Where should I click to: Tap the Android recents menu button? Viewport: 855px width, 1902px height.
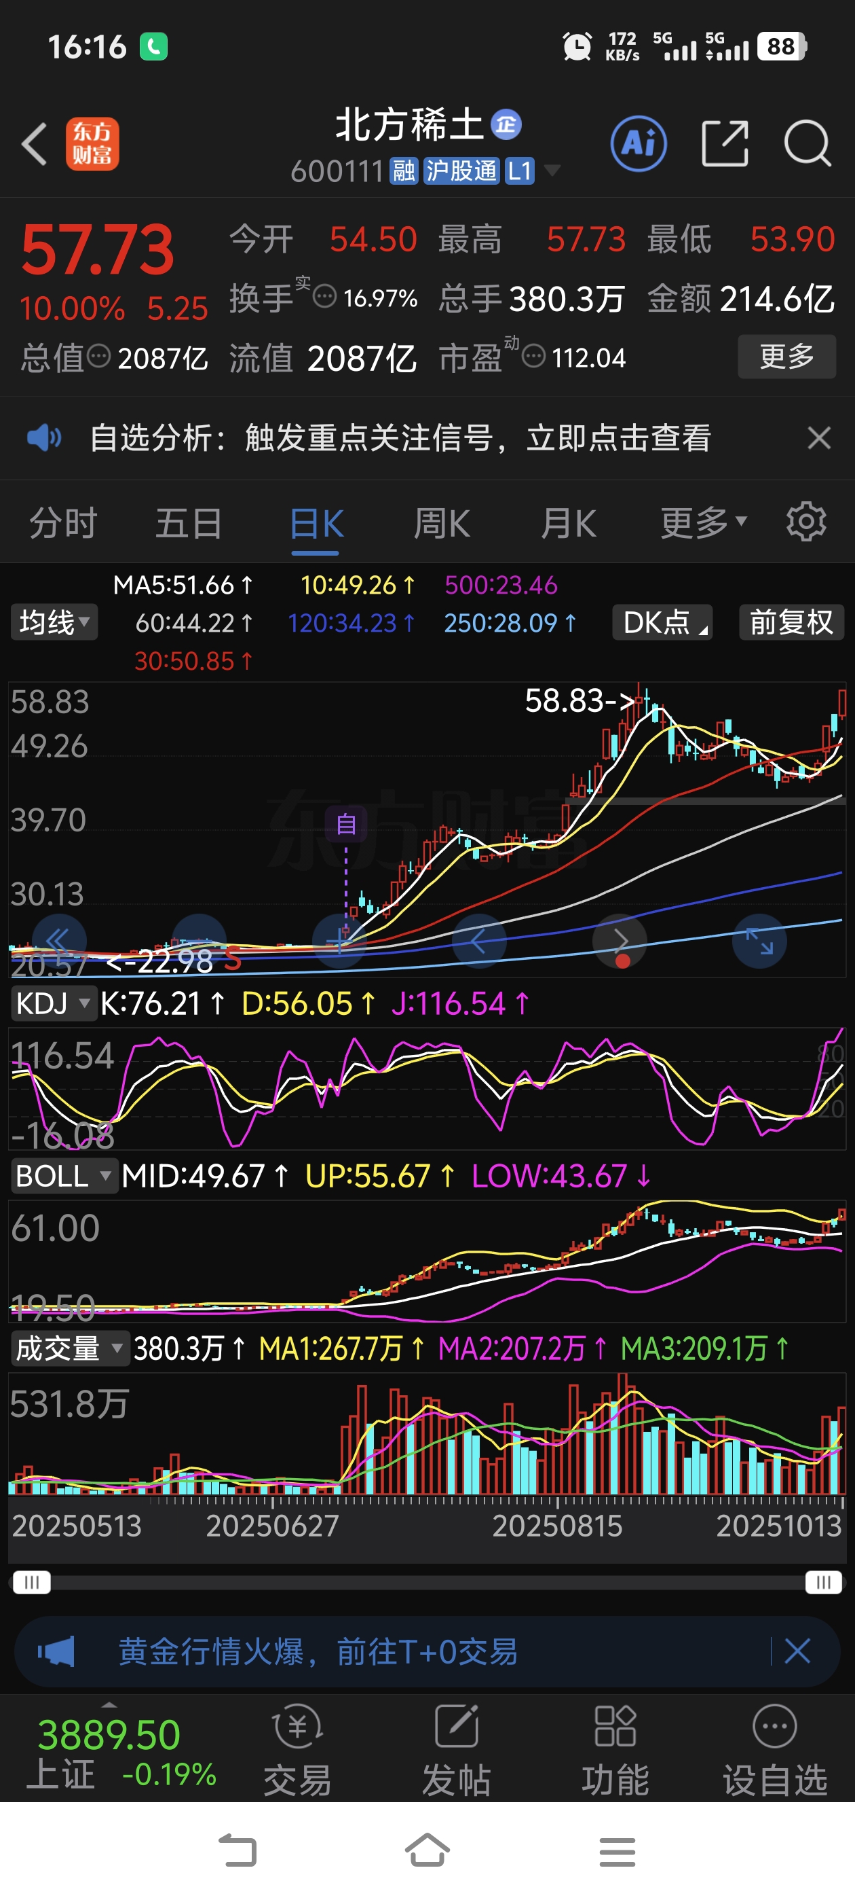click(x=617, y=1851)
